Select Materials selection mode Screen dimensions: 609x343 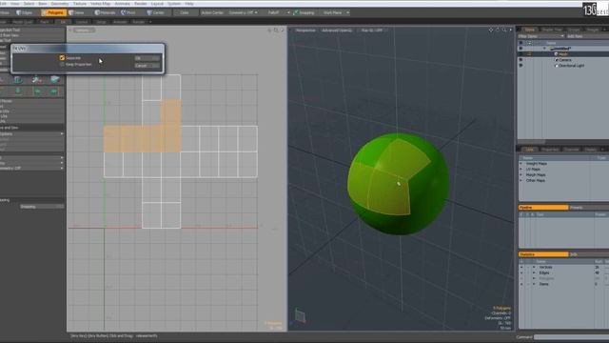tap(106, 12)
